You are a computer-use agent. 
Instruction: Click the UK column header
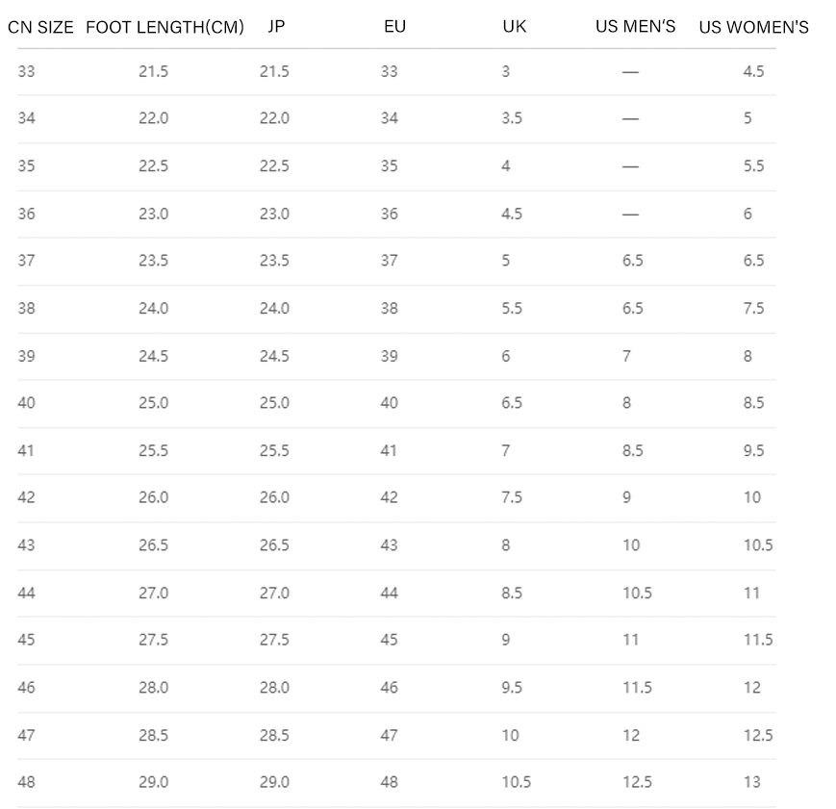coord(514,26)
